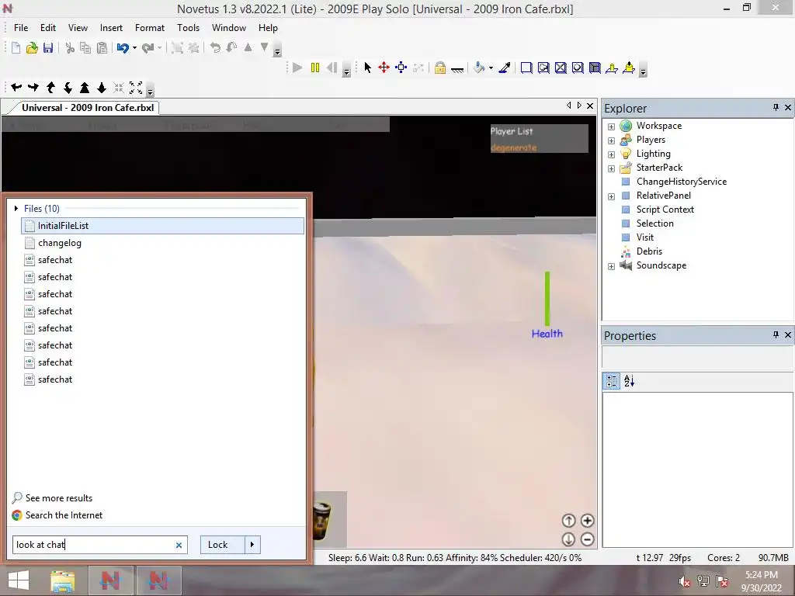Open the Lock button side arrow
Screen dimensions: 795x596
[x=252, y=544]
